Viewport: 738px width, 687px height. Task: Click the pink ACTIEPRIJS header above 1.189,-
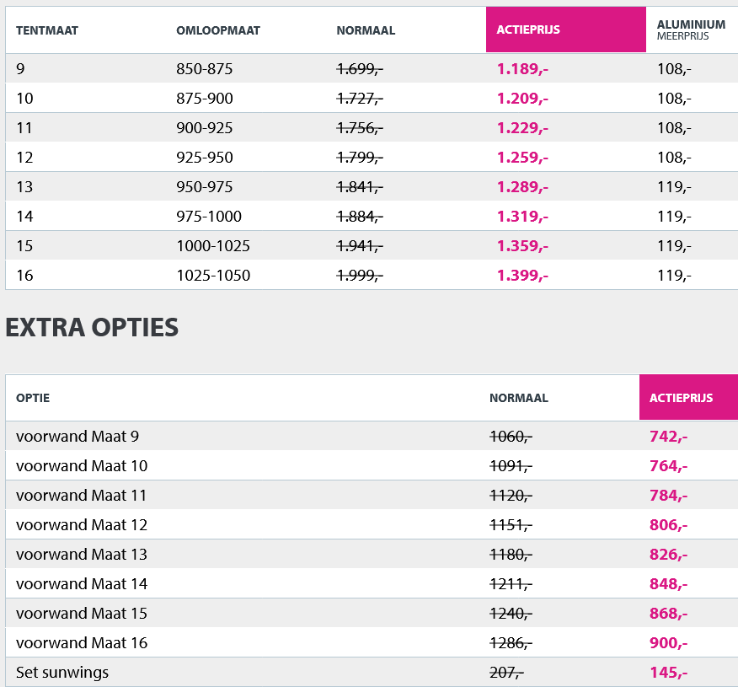[528, 30]
